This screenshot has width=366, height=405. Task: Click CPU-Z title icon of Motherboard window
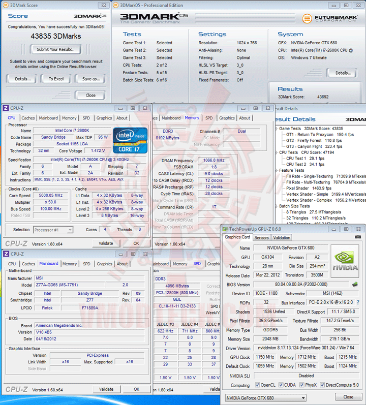click(x=6, y=254)
